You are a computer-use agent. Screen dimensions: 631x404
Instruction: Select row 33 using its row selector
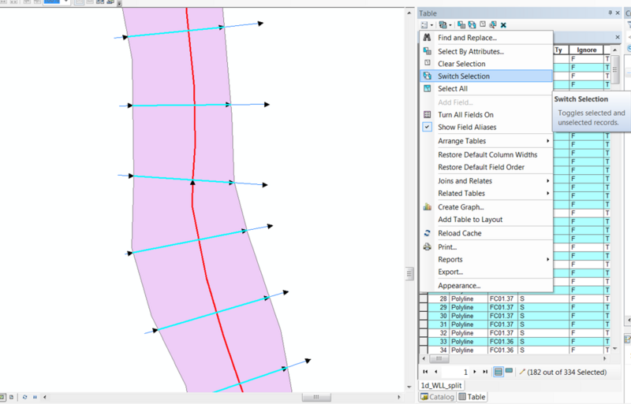424,342
